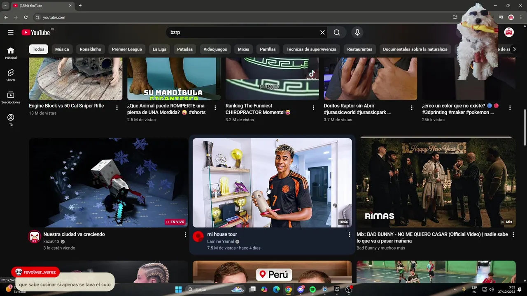Viewport: 527px width, 296px height.
Task: Start voice search with the microphone
Action: point(357,32)
